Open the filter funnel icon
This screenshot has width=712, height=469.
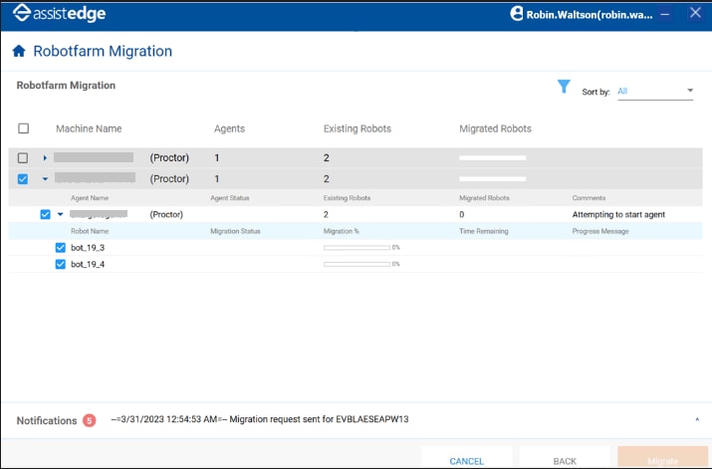coord(564,88)
